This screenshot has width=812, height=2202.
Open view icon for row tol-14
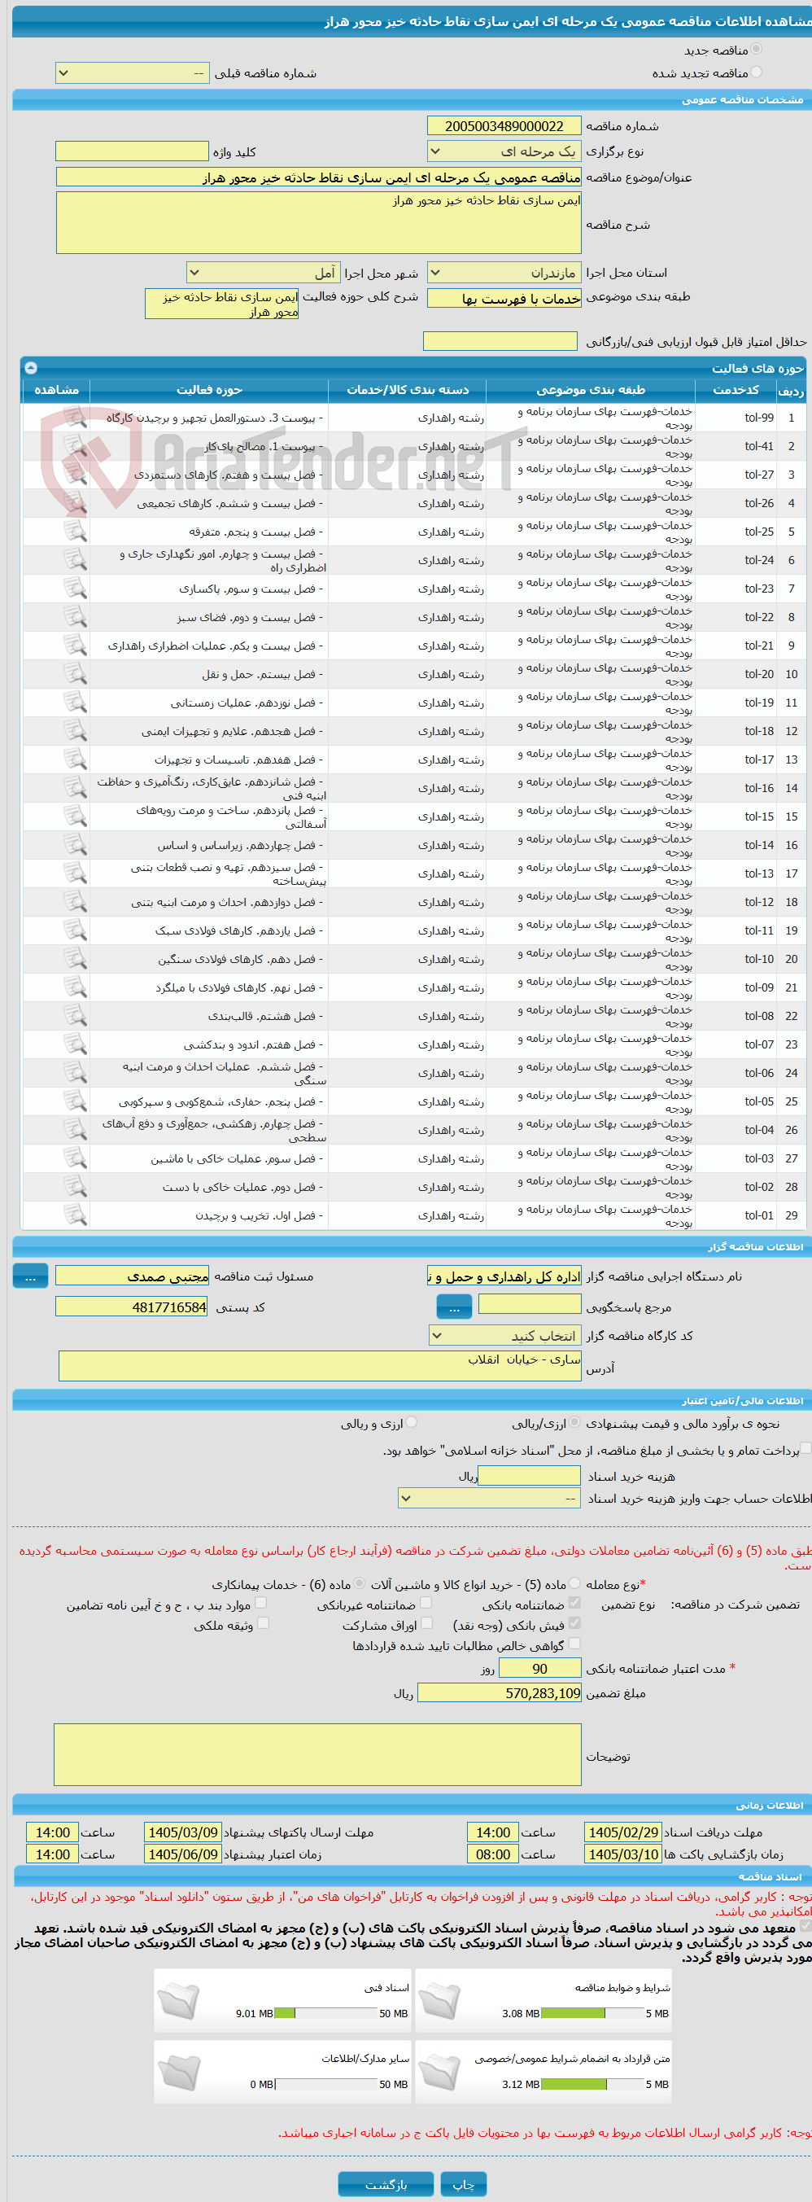pos(75,846)
